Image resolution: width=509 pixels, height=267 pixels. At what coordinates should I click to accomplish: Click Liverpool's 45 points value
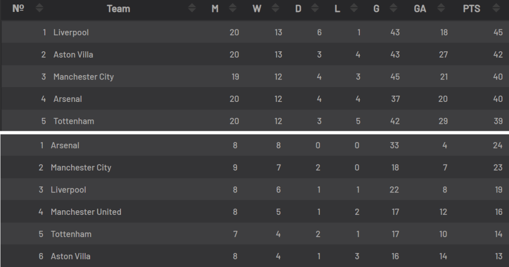tap(498, 32)
